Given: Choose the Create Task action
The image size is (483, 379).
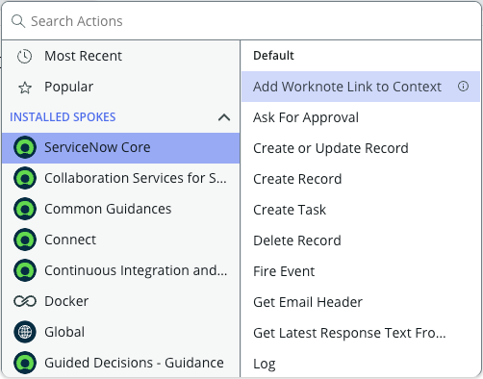Looking at the screenshot, I should click(x=361, y=210).
